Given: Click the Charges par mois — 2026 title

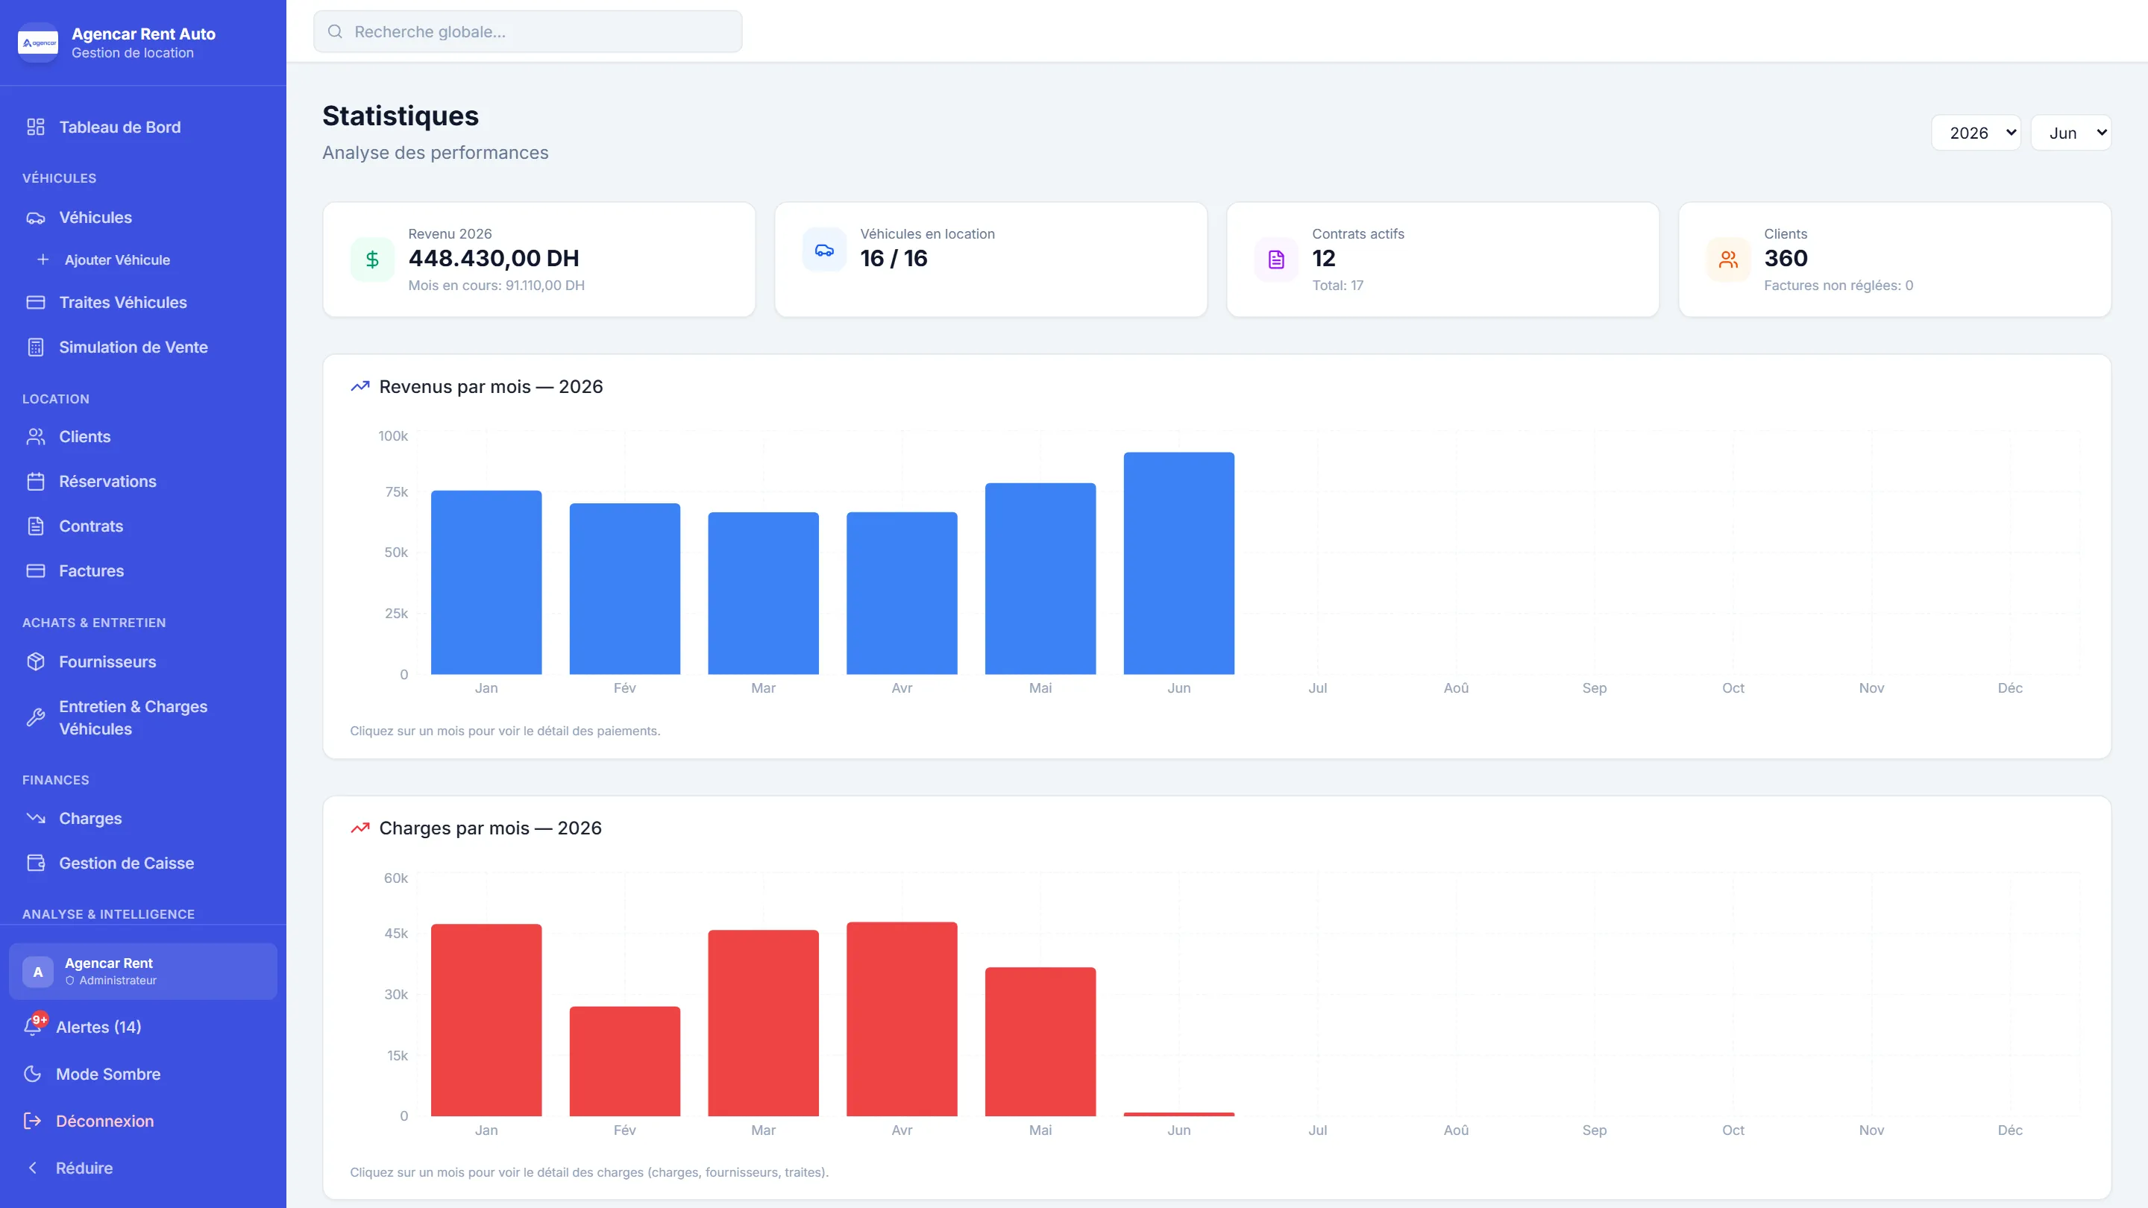Looking at the screenshot, I should [x=490, y=828].
